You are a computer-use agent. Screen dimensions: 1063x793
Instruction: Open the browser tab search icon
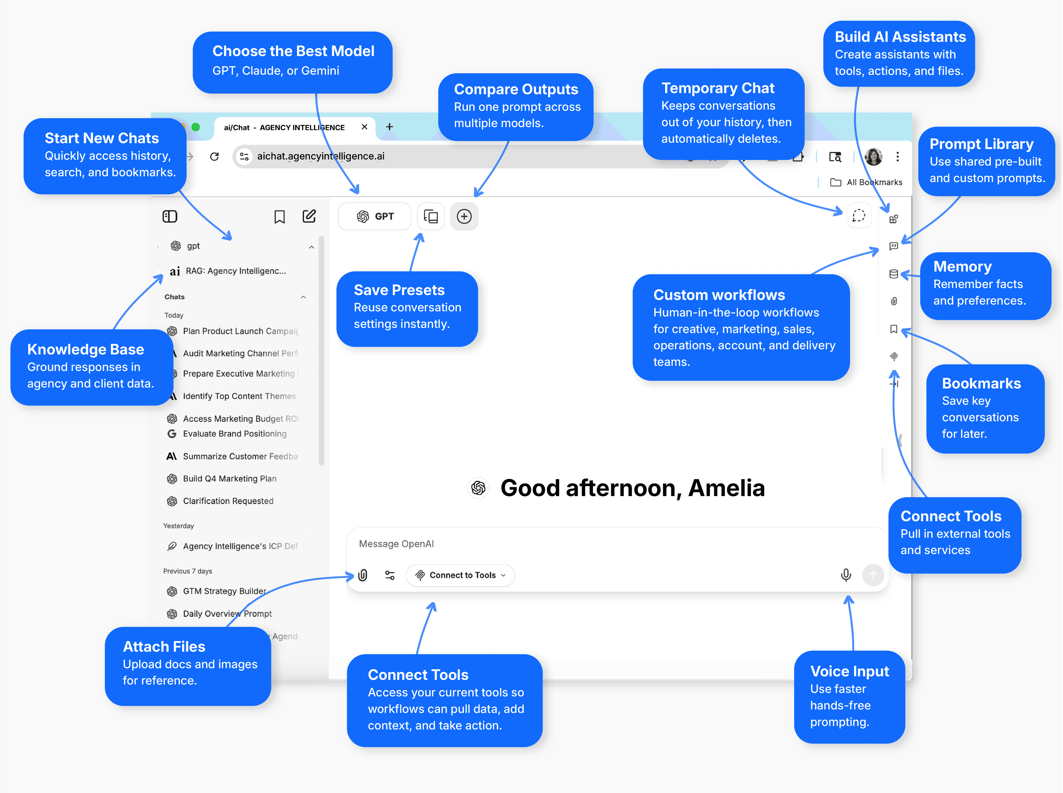835,156
